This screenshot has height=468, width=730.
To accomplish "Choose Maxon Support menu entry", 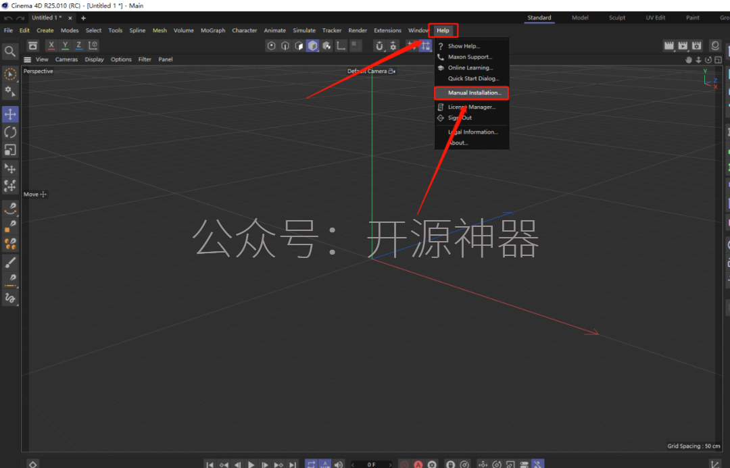I will (x=471, y=57).
